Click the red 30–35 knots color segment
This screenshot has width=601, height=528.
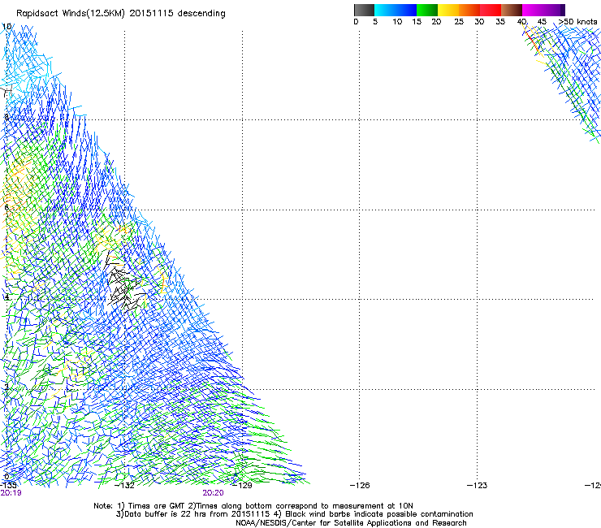point(491,10)
